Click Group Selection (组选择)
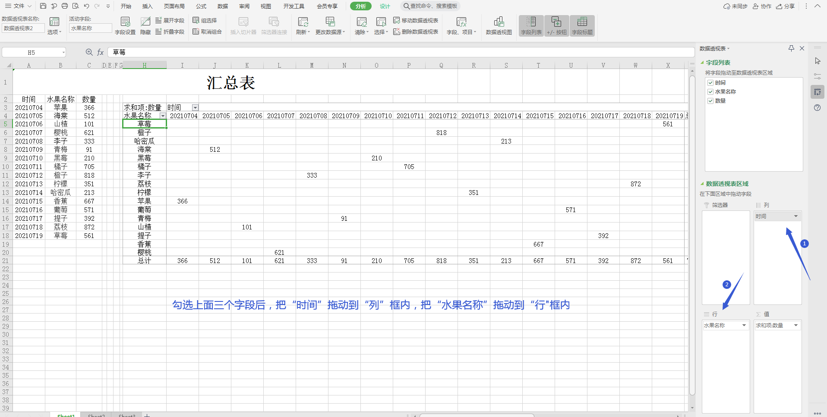Image resolution: width=827 pixels, height=417 pixels. [x=205, y=20]
